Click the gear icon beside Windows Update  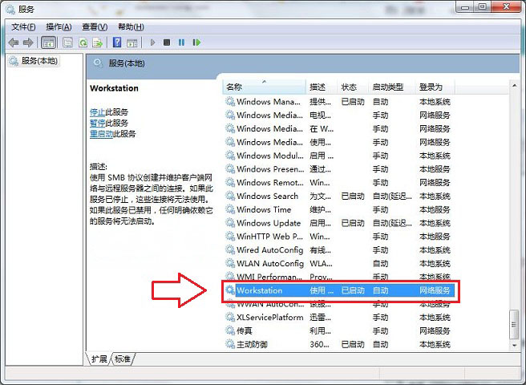(230, 223)
